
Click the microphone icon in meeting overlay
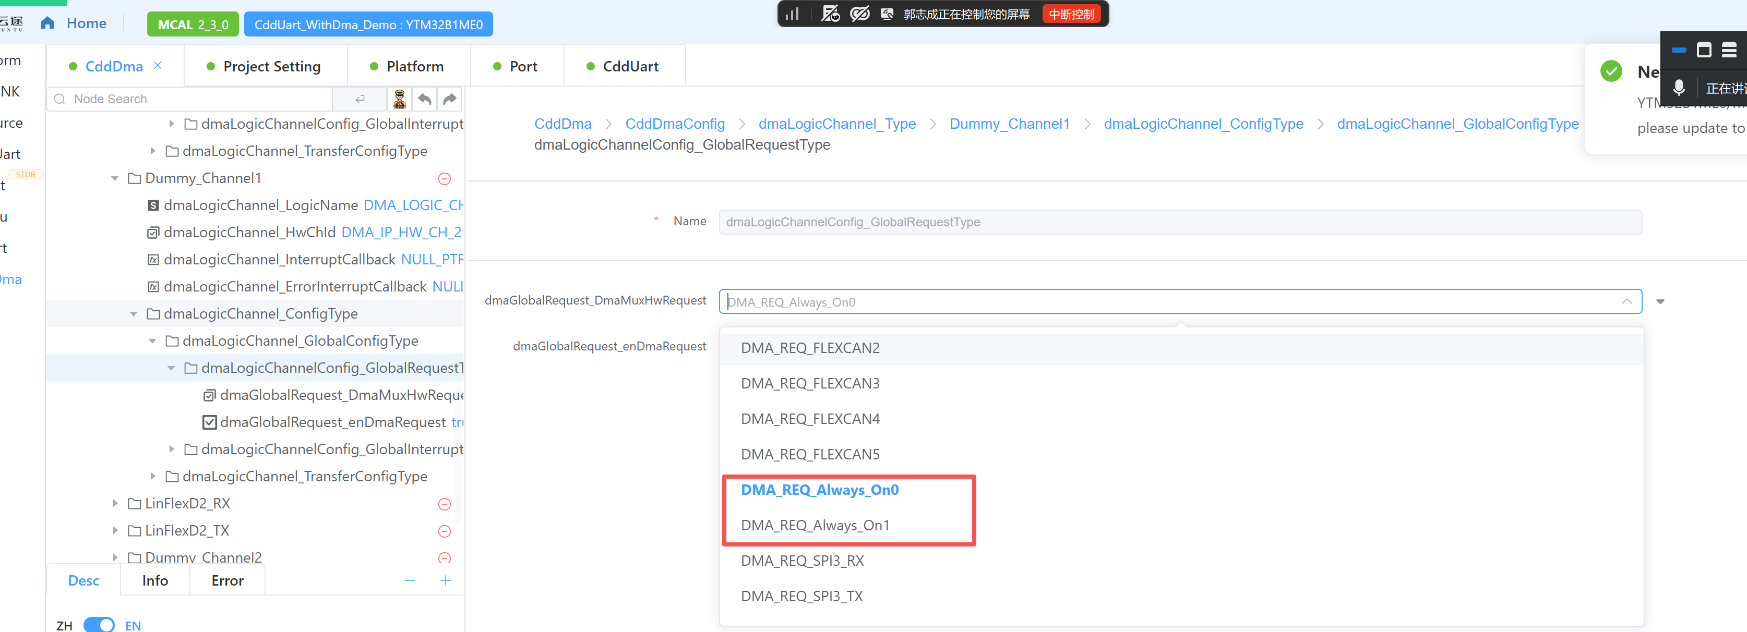(x=1679, y=88)
